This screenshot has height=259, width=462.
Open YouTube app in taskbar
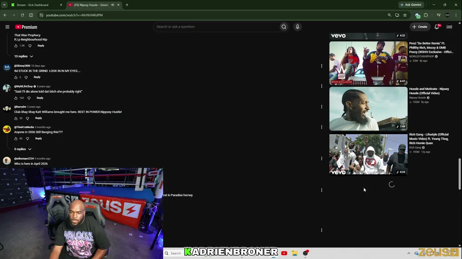284,253
